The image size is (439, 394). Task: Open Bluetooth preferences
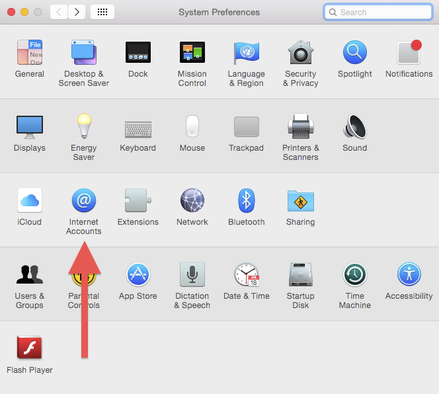[247, 200]
